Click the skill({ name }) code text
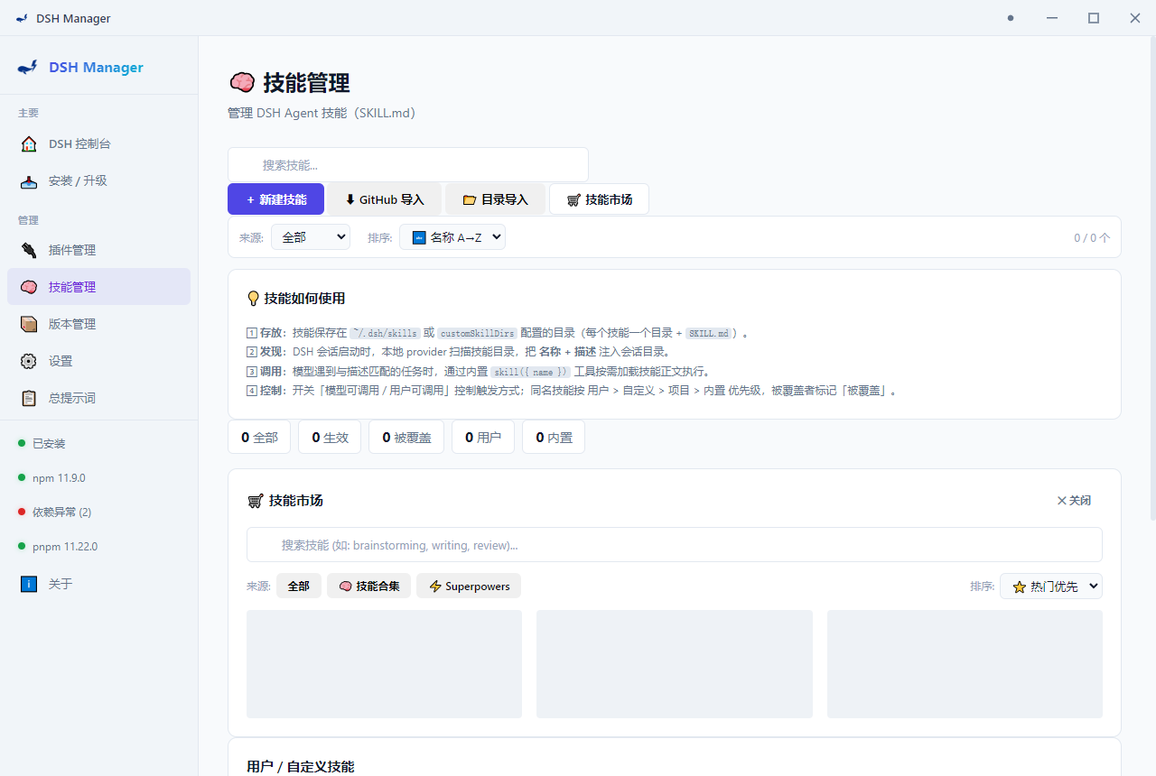 531,372
